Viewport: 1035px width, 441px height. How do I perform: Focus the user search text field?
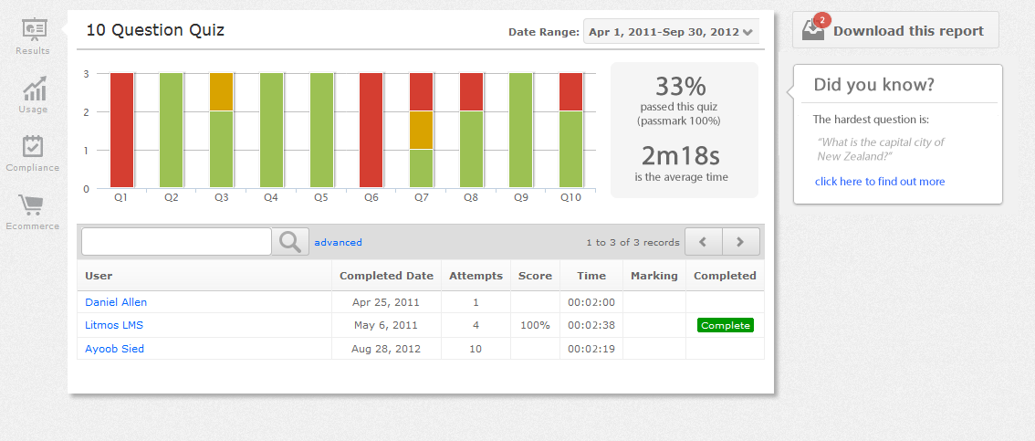click(176, 242)
